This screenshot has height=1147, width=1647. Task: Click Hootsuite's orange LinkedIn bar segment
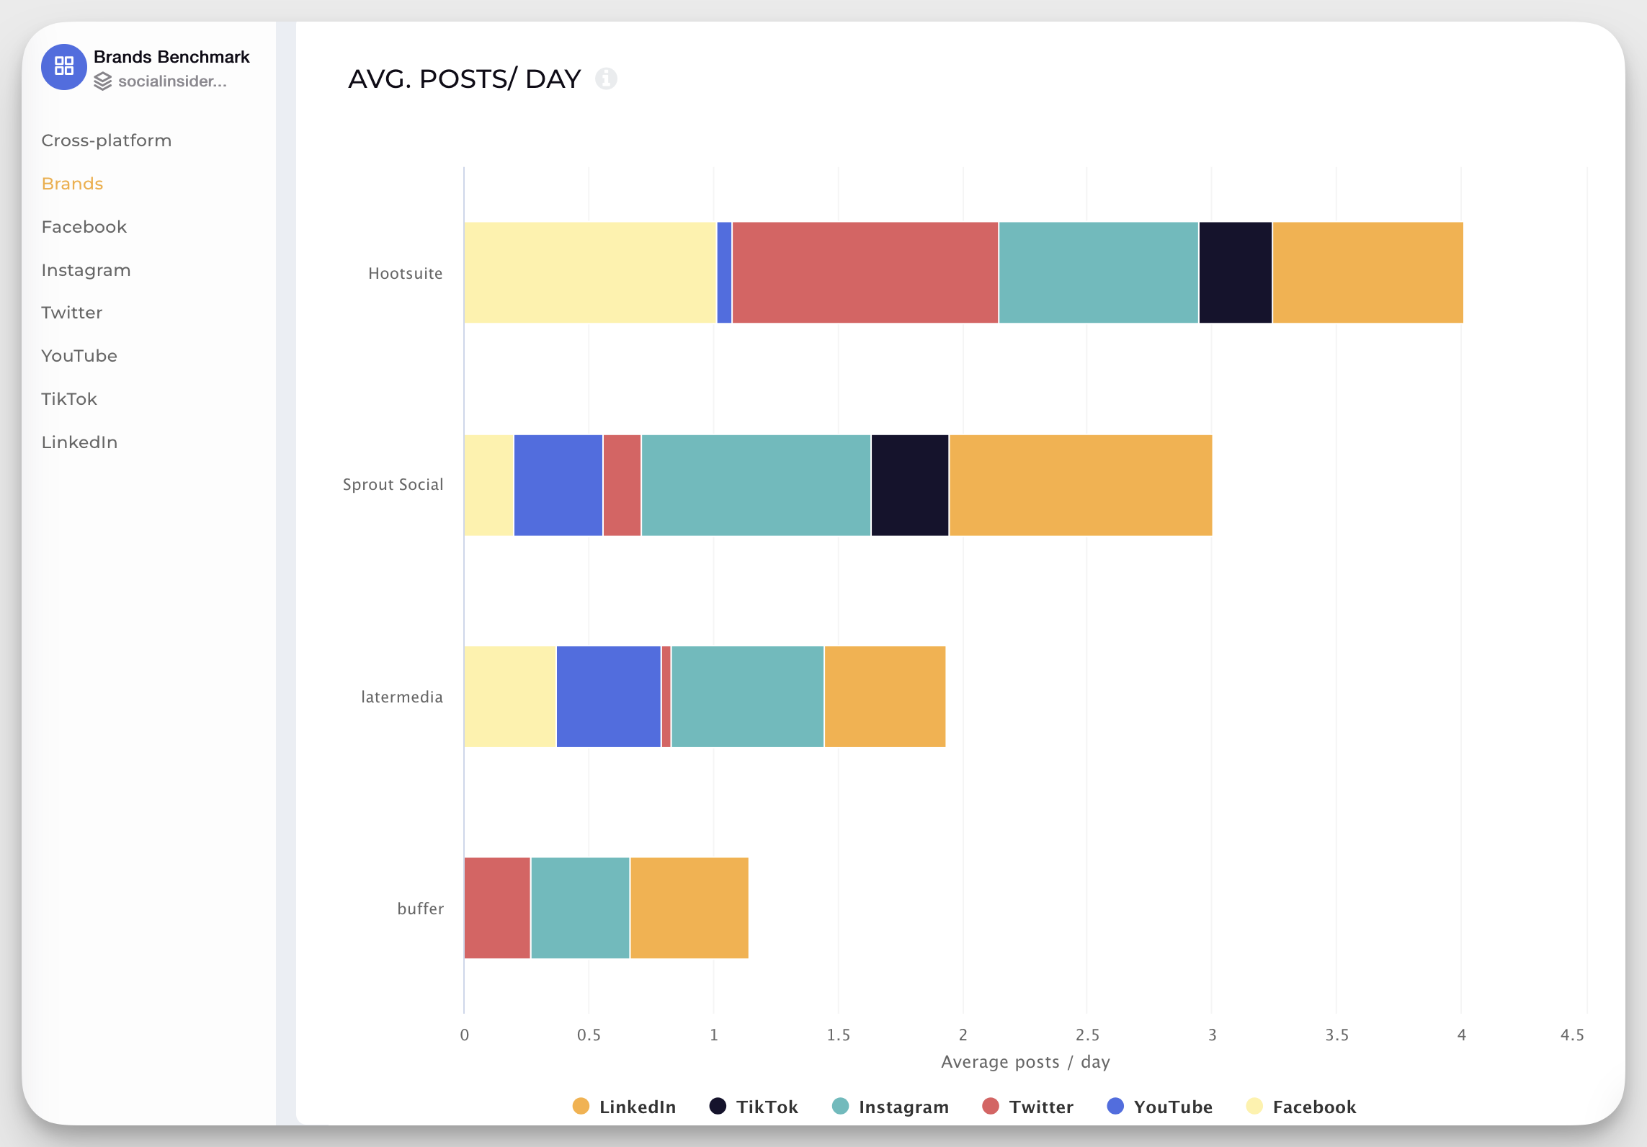(x=1368, y=272)
